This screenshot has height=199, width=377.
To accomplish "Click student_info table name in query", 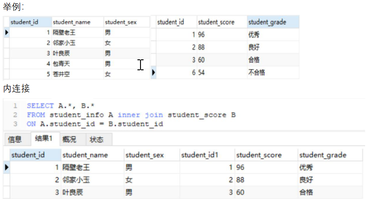I will click(77, 115).
